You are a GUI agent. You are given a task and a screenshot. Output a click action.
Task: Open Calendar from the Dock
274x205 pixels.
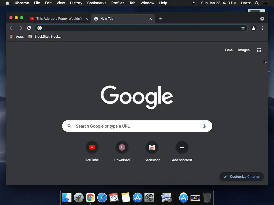(x=114, y=198)
